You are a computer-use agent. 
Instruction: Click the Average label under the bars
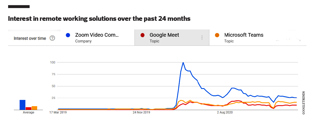pos(29,112)
